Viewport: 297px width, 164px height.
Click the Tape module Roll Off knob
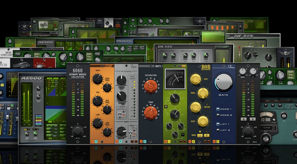tap(122, 80)
